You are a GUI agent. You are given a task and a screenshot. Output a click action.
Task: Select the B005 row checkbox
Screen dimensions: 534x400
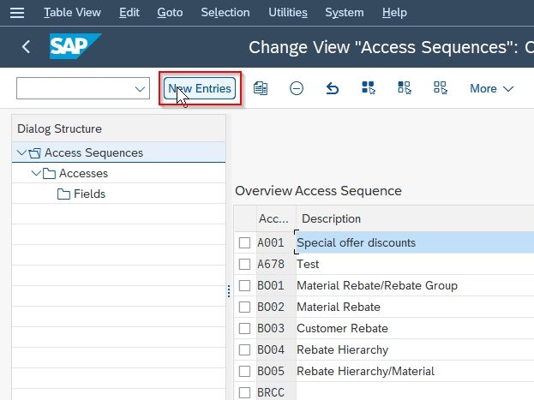(244, 371)
